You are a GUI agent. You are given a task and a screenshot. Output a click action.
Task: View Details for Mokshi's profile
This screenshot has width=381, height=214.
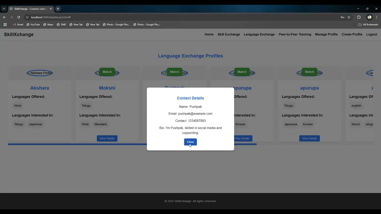click(x=107, y=138)
